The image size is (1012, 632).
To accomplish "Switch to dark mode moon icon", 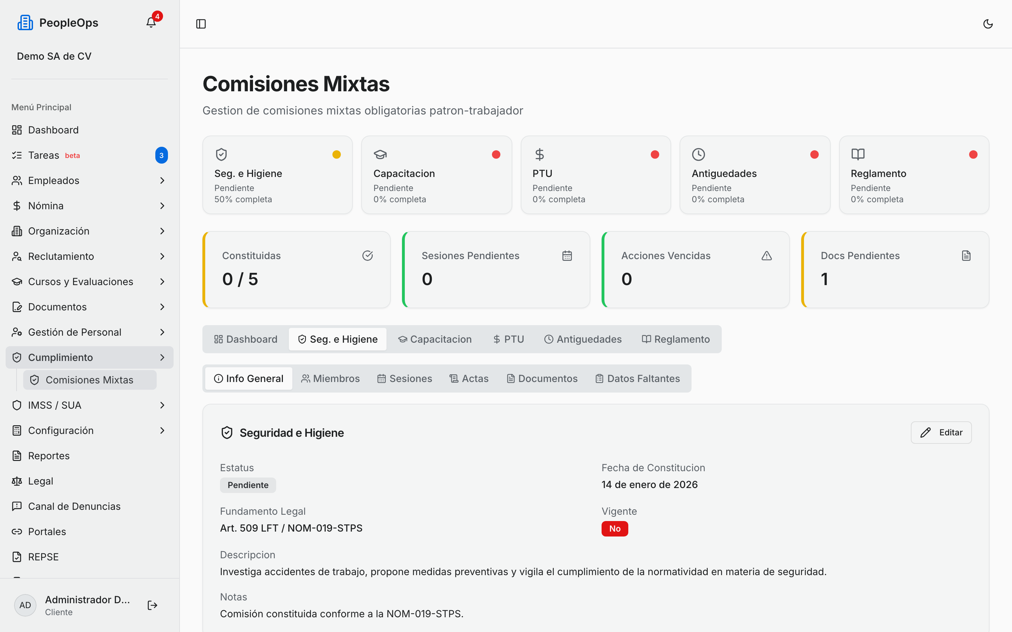I will 988,24.
